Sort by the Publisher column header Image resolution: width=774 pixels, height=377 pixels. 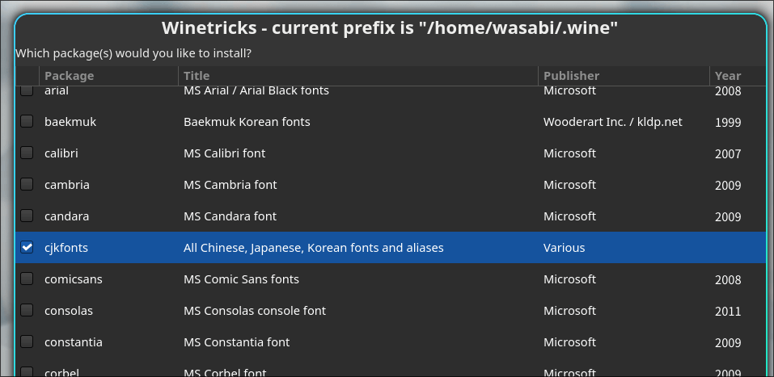(x=624, y=76)
